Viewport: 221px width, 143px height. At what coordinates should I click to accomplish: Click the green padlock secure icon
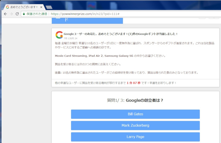coord(24,14)
